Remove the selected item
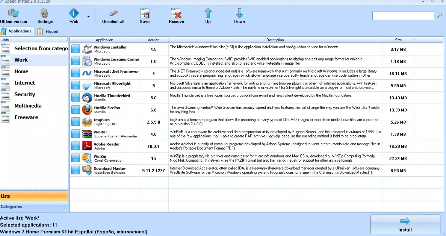This screenshot has width=446, height=236. 176,16
